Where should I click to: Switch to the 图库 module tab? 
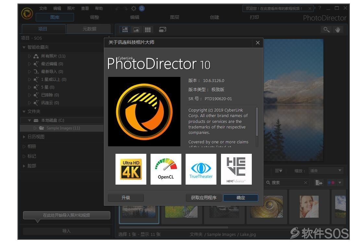point(55,17)
